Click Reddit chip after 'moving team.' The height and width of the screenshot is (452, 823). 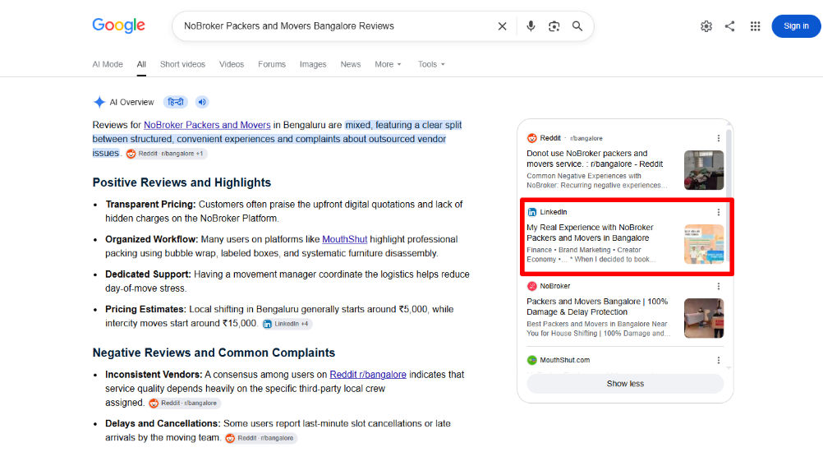coord(260,438)
